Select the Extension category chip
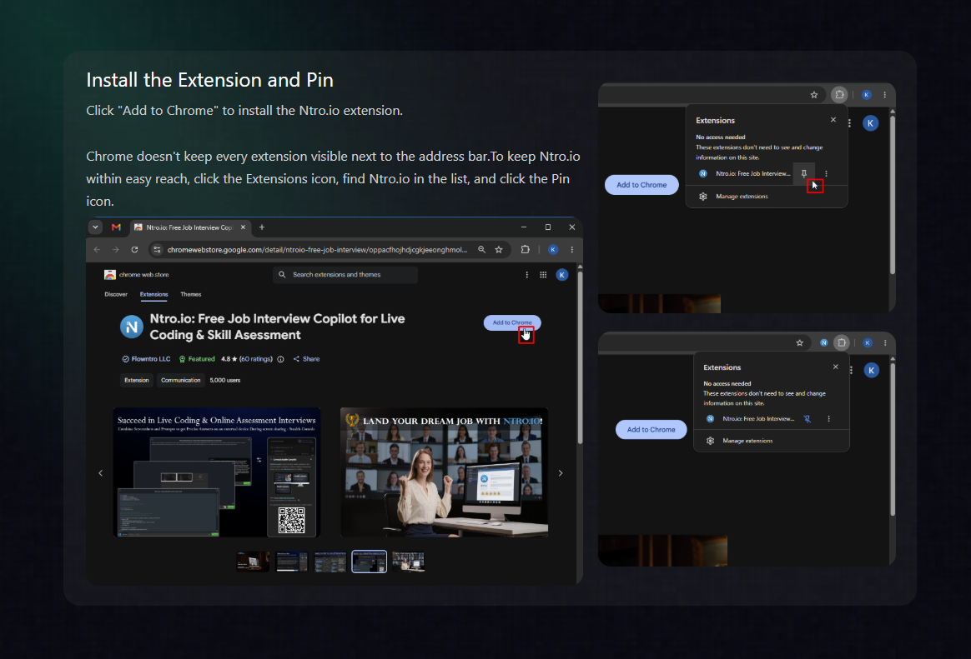The image size is (971, 659). click(136, 380)
